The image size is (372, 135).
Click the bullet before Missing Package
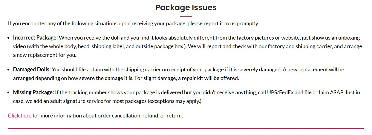point(9,92)
